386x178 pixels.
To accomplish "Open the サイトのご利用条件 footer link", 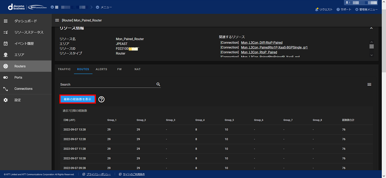I will (x=134, y=174).
